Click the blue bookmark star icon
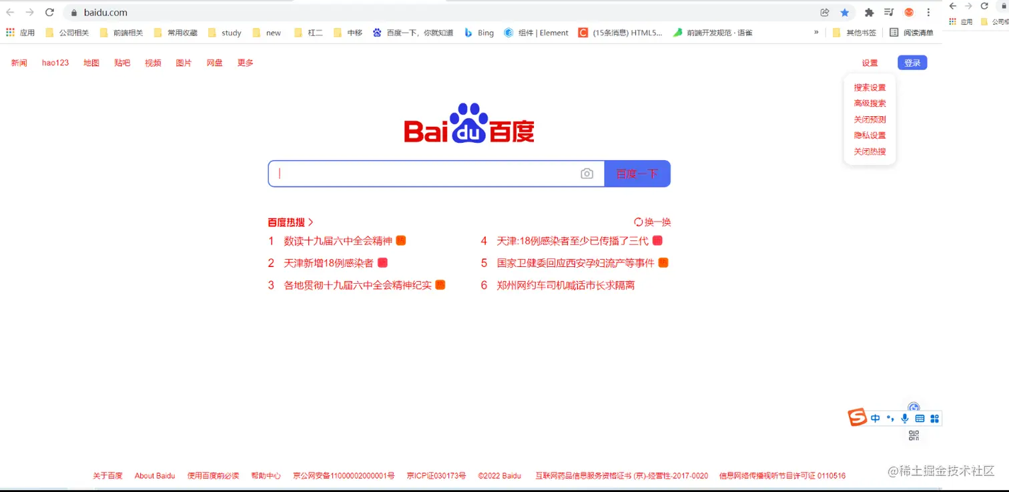This screenshot has height=492, width=1009. coord(845,12)
